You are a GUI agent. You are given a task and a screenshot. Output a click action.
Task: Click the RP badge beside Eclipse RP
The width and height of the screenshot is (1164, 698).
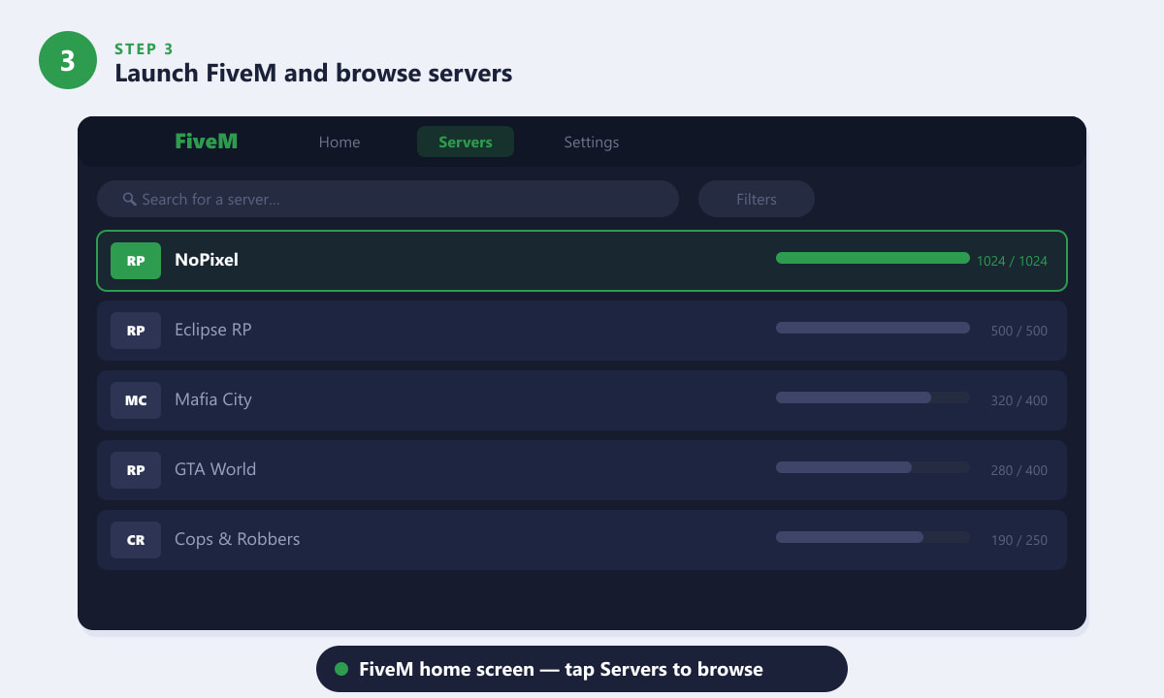click(136, 331)
